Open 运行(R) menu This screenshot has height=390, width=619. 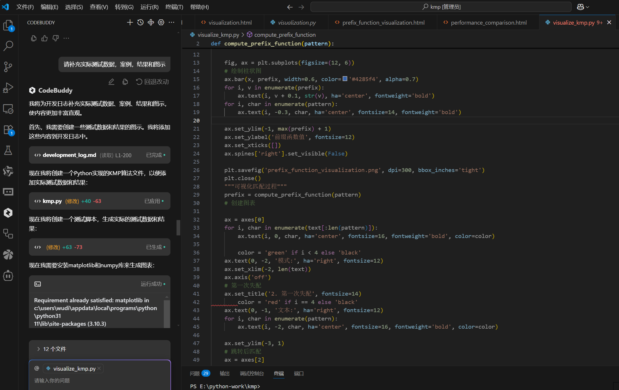(x=149, y=7)
